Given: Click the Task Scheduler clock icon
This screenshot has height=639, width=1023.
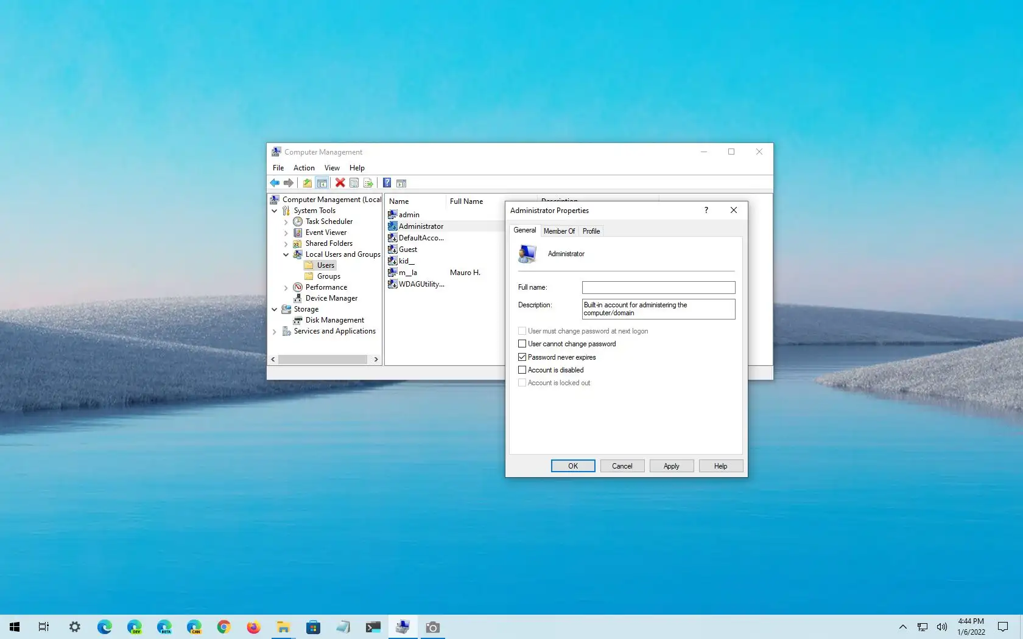Looking at the screenshot, I should (298, 222).
